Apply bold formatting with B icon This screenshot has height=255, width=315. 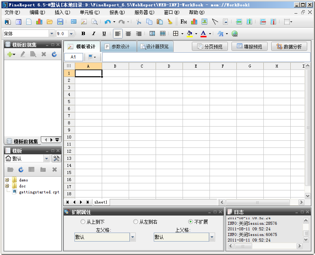[x=83, y=34]
